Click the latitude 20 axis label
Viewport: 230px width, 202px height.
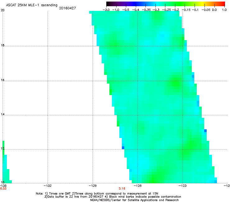[2, 10]
